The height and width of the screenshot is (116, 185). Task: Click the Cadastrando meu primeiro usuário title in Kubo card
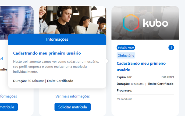(x=141, y=67)
